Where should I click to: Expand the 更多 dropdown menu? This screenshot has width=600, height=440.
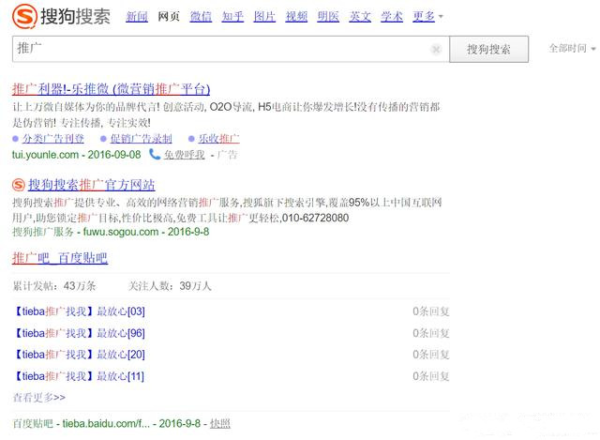pos(427,17)
